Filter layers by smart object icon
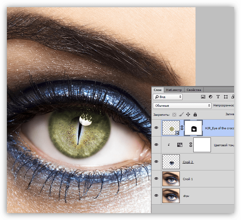The image size is (241, 220). click(x=233, y=97)
